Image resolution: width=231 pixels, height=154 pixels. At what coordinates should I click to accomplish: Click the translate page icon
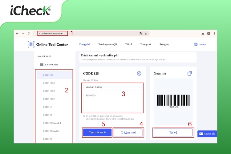(141, 34)
